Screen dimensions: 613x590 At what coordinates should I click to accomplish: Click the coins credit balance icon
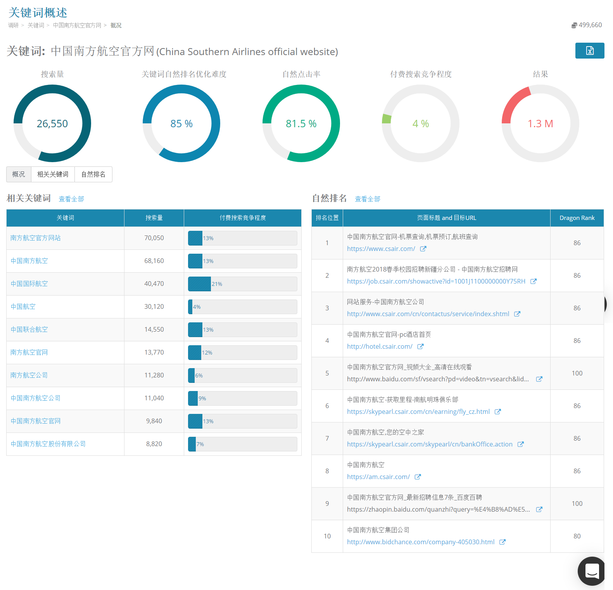[574, 25]
